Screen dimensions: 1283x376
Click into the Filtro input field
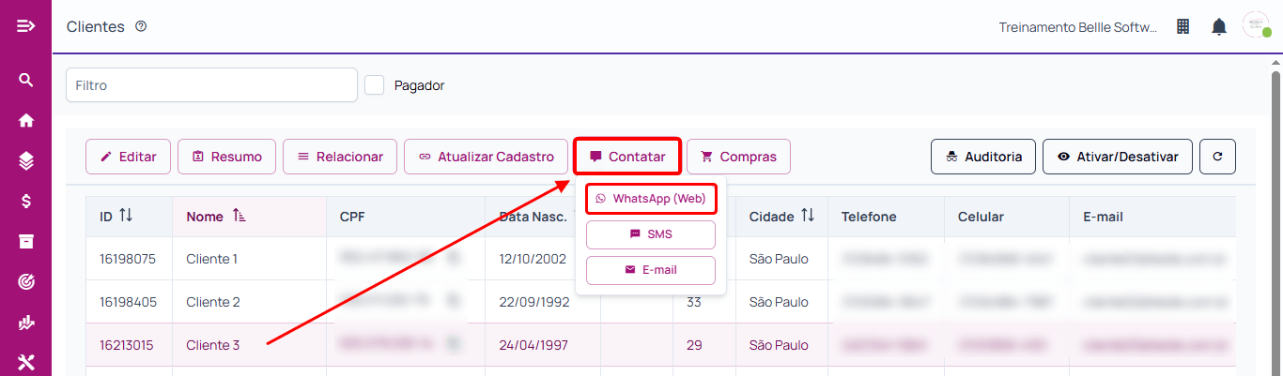211,84
